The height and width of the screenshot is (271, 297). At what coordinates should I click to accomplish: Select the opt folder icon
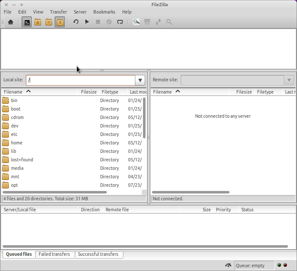[x=6, y=185]
